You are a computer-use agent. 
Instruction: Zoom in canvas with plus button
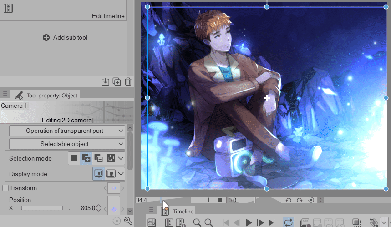point(209,200)
